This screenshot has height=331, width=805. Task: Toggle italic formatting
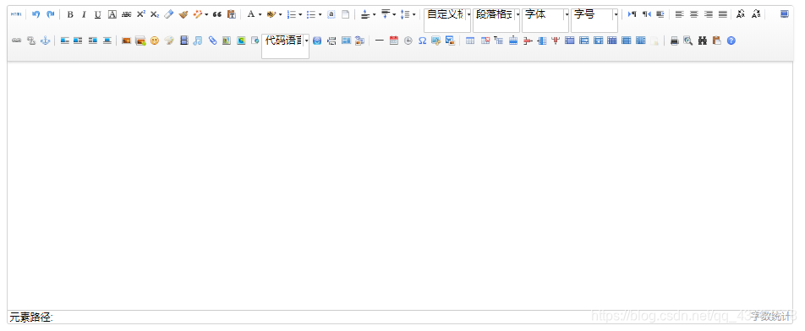[x=85, y=14]
